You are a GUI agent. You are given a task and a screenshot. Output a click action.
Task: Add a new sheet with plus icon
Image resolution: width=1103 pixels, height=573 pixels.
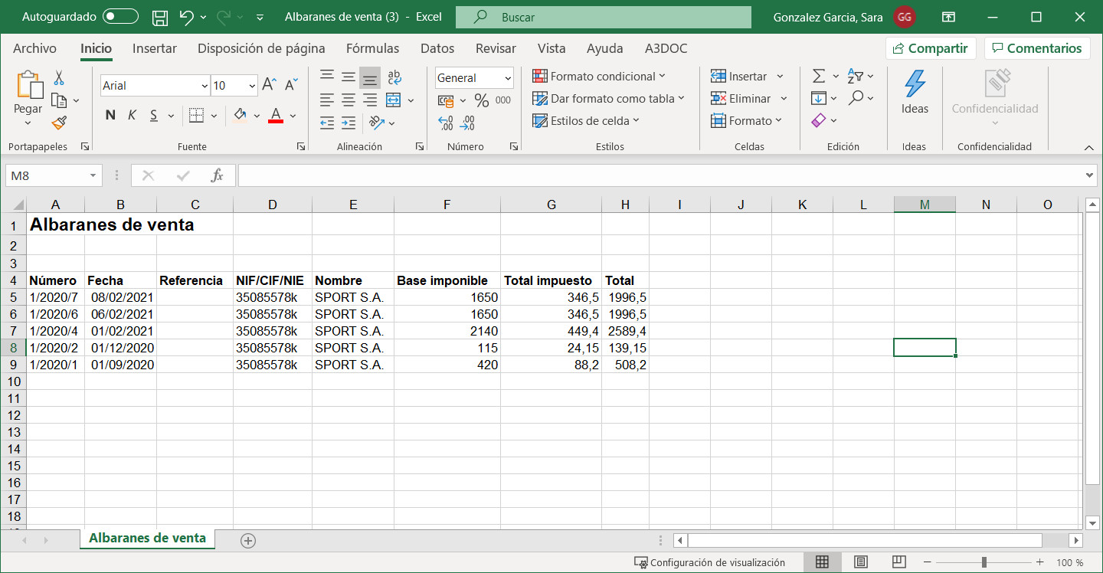click(x=247, y=540)
